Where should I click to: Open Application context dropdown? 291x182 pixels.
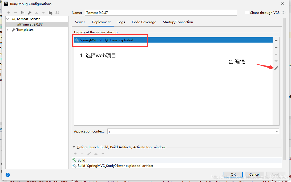coord(277,131)
